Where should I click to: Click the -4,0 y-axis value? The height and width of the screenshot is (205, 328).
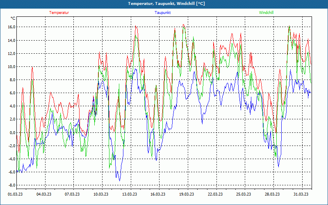coord(11,159)
